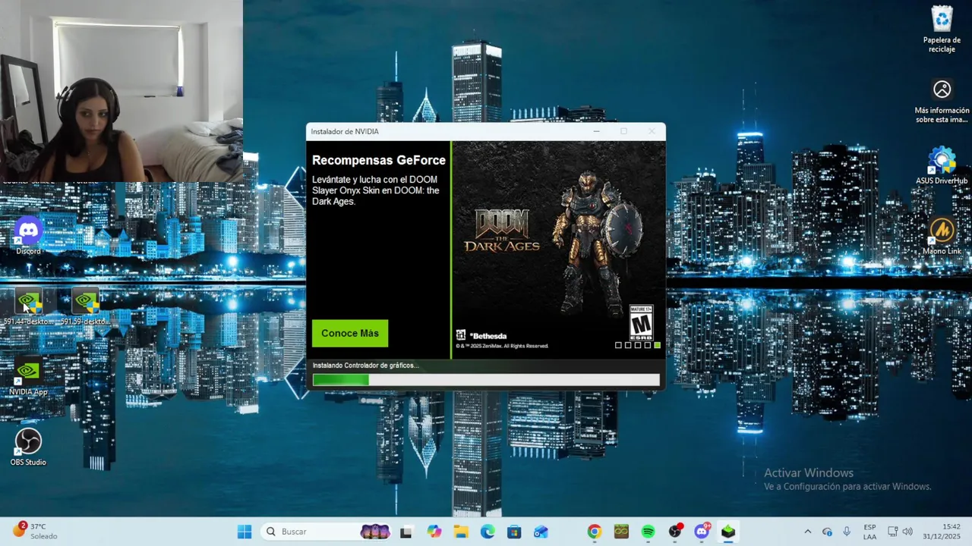Launch Copilot from the taskbar
Image resolution: width=972 pixels, height=546 pixels.
[x=434, y=532]
